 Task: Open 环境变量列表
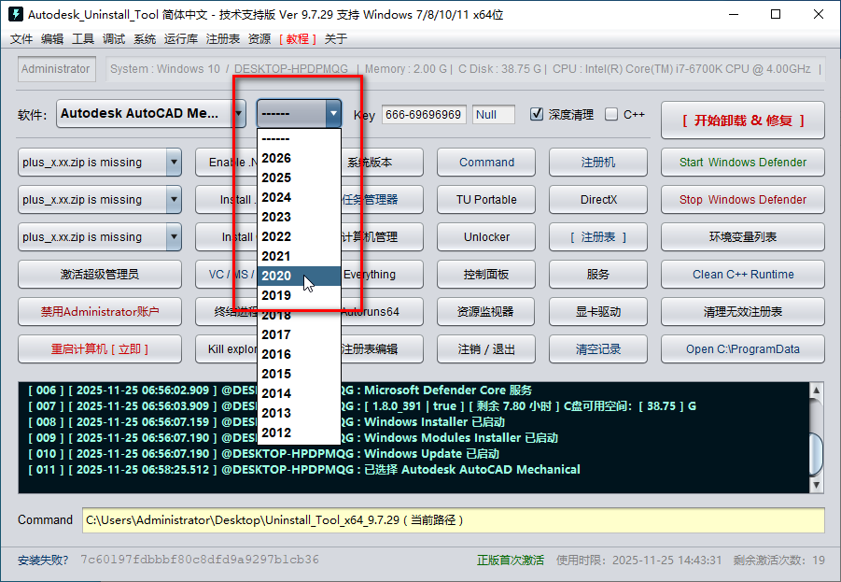(743, 236)
